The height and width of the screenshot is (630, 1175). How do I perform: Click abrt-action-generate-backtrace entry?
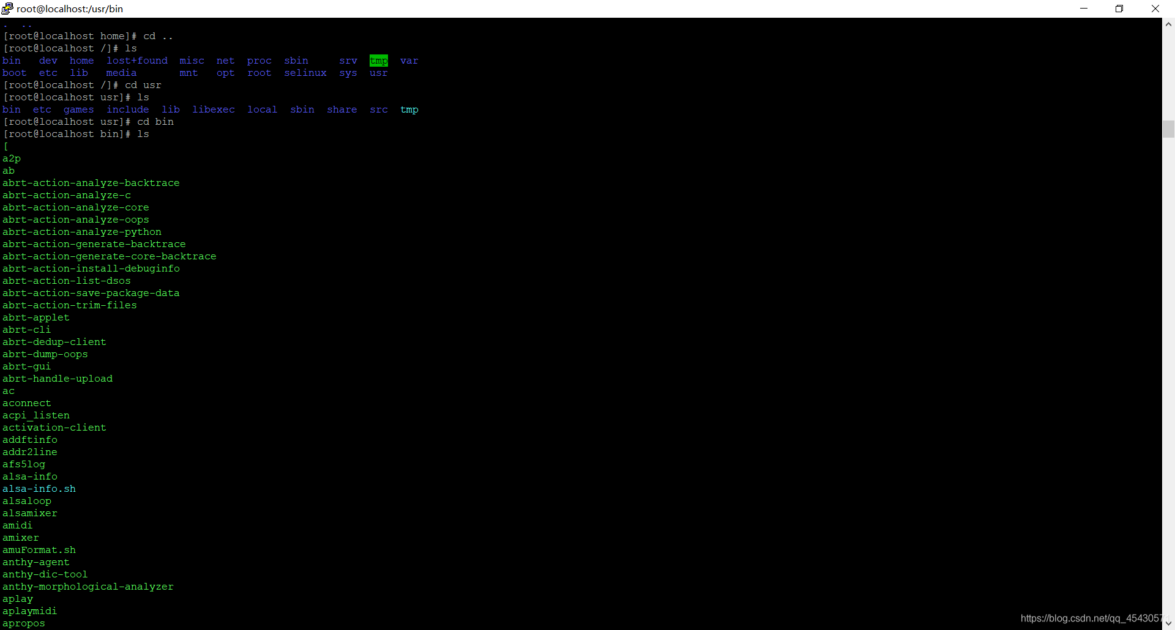(x=94, y=244)
